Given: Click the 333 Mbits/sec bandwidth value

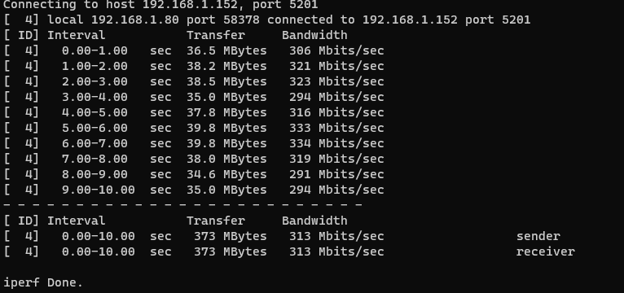Looking at the screenshot, I should pos(336,128).
